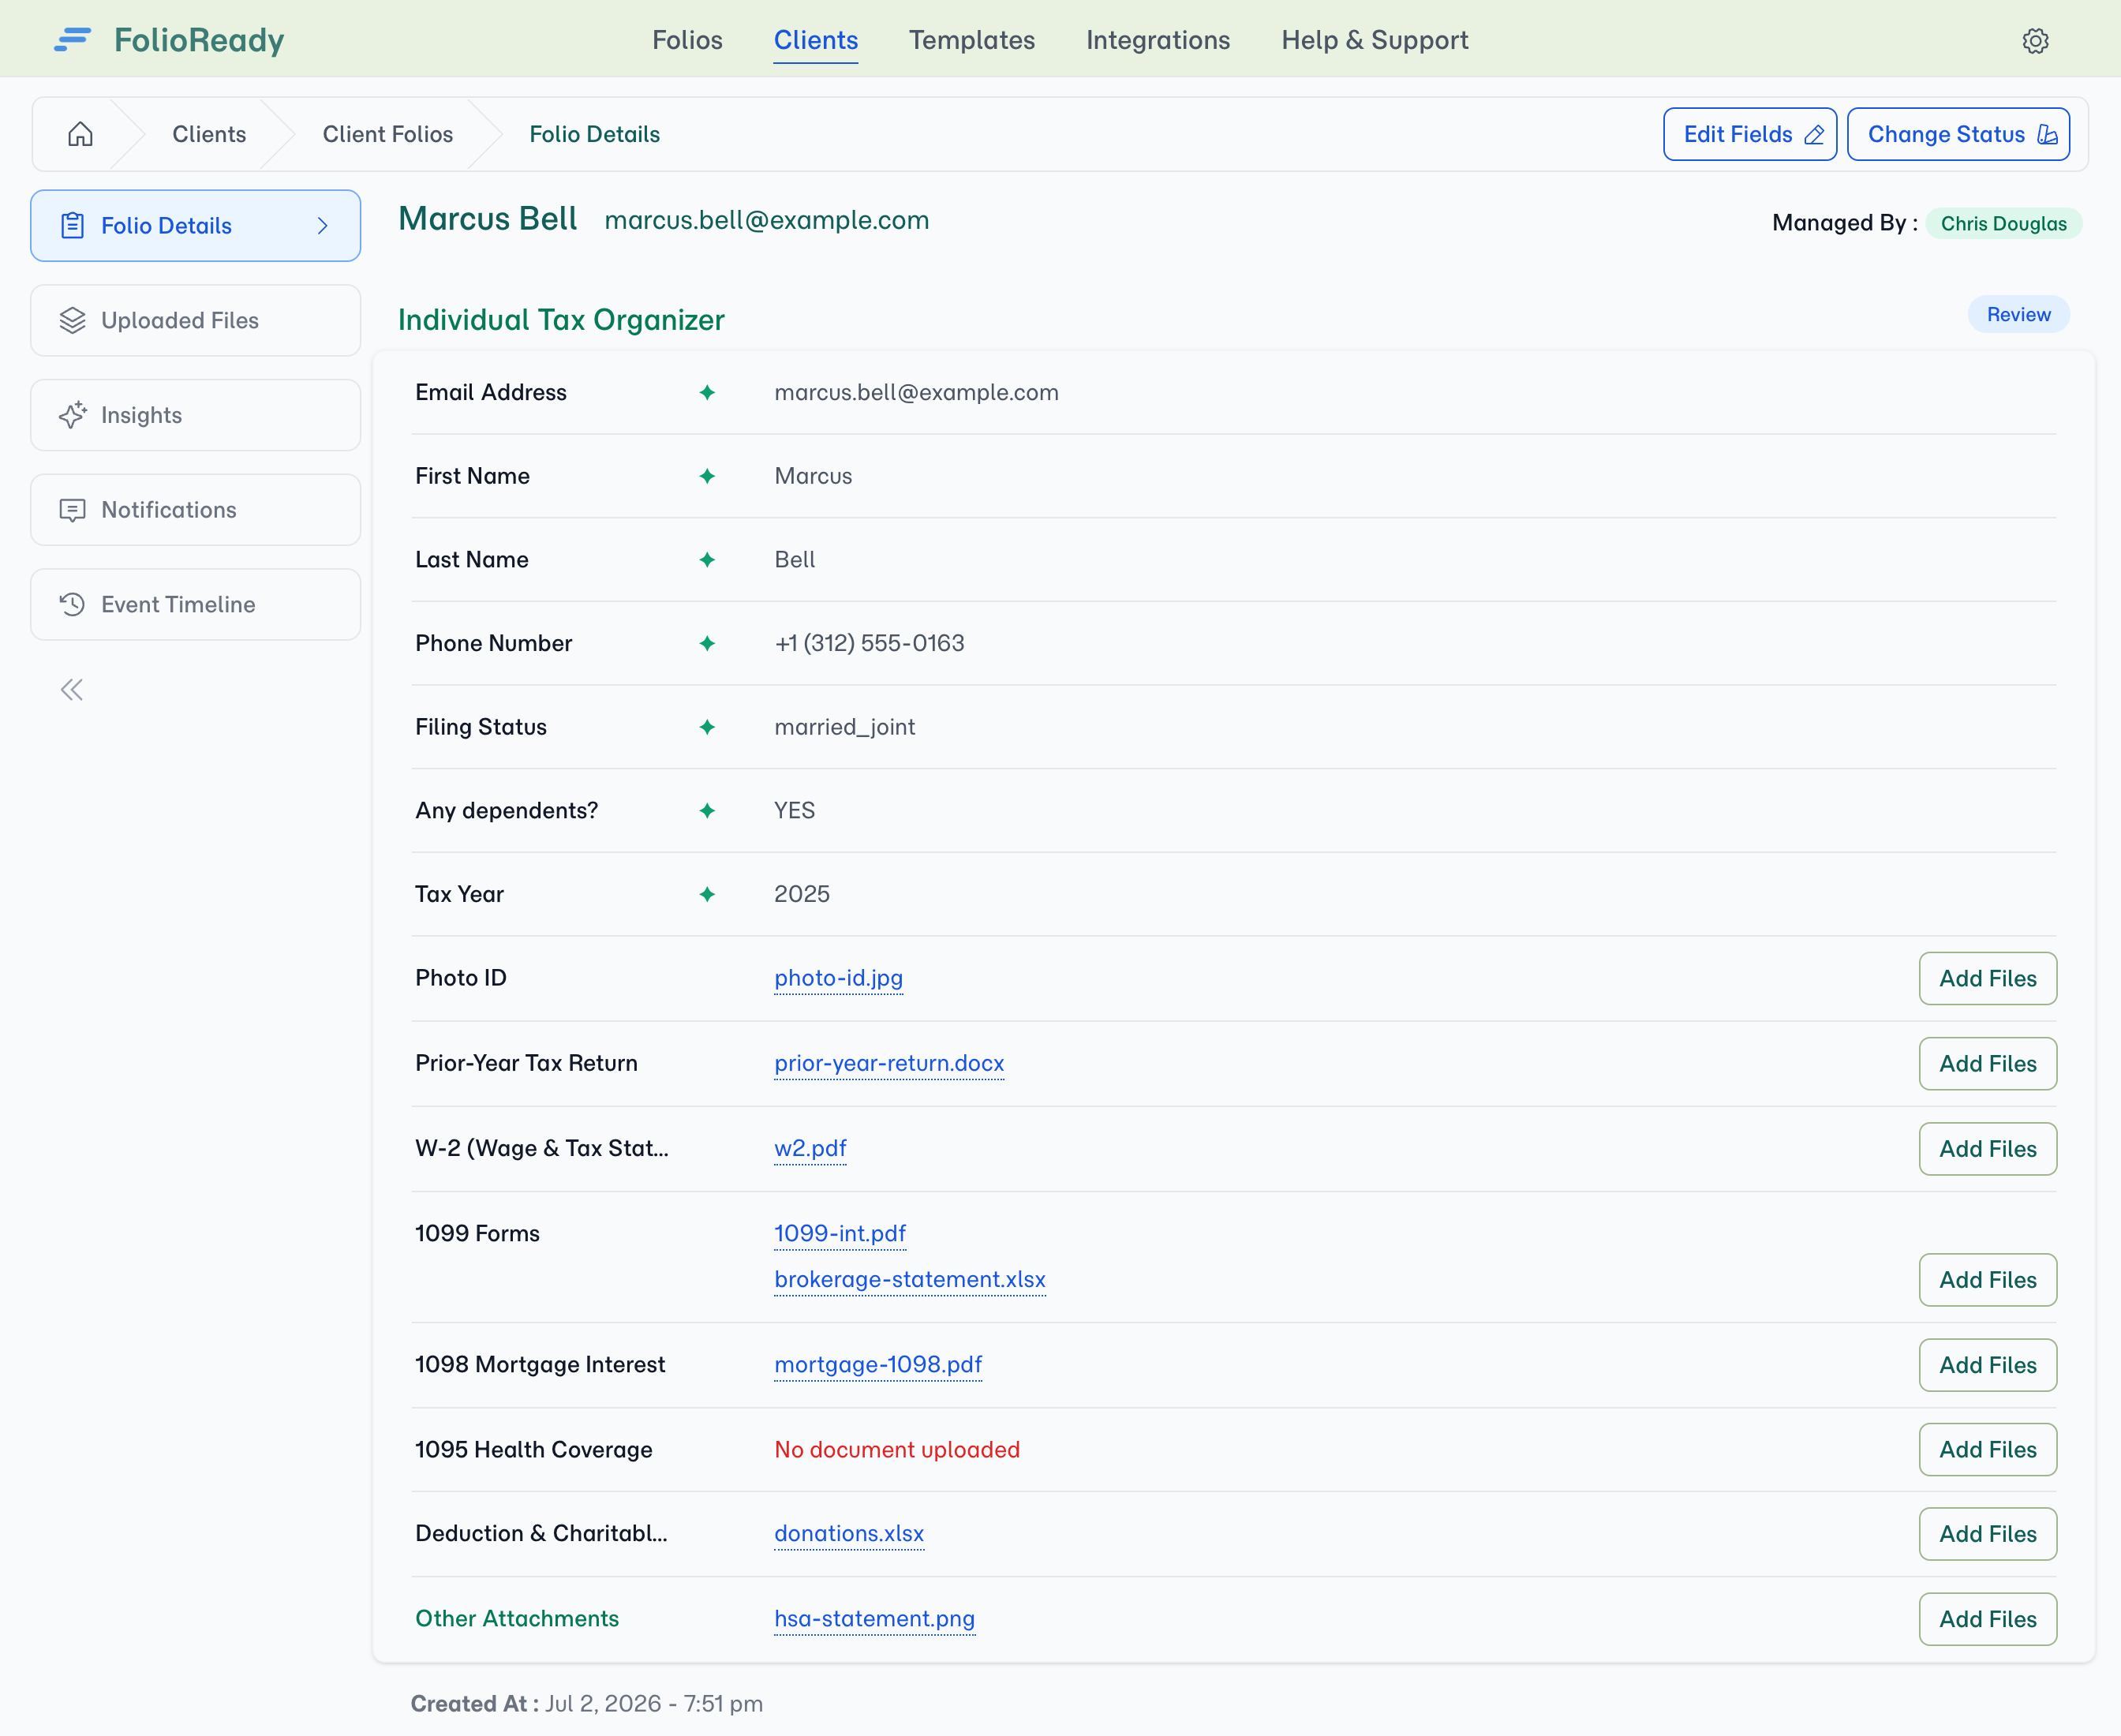Click the home breadcrumb icon

point(80,134)
